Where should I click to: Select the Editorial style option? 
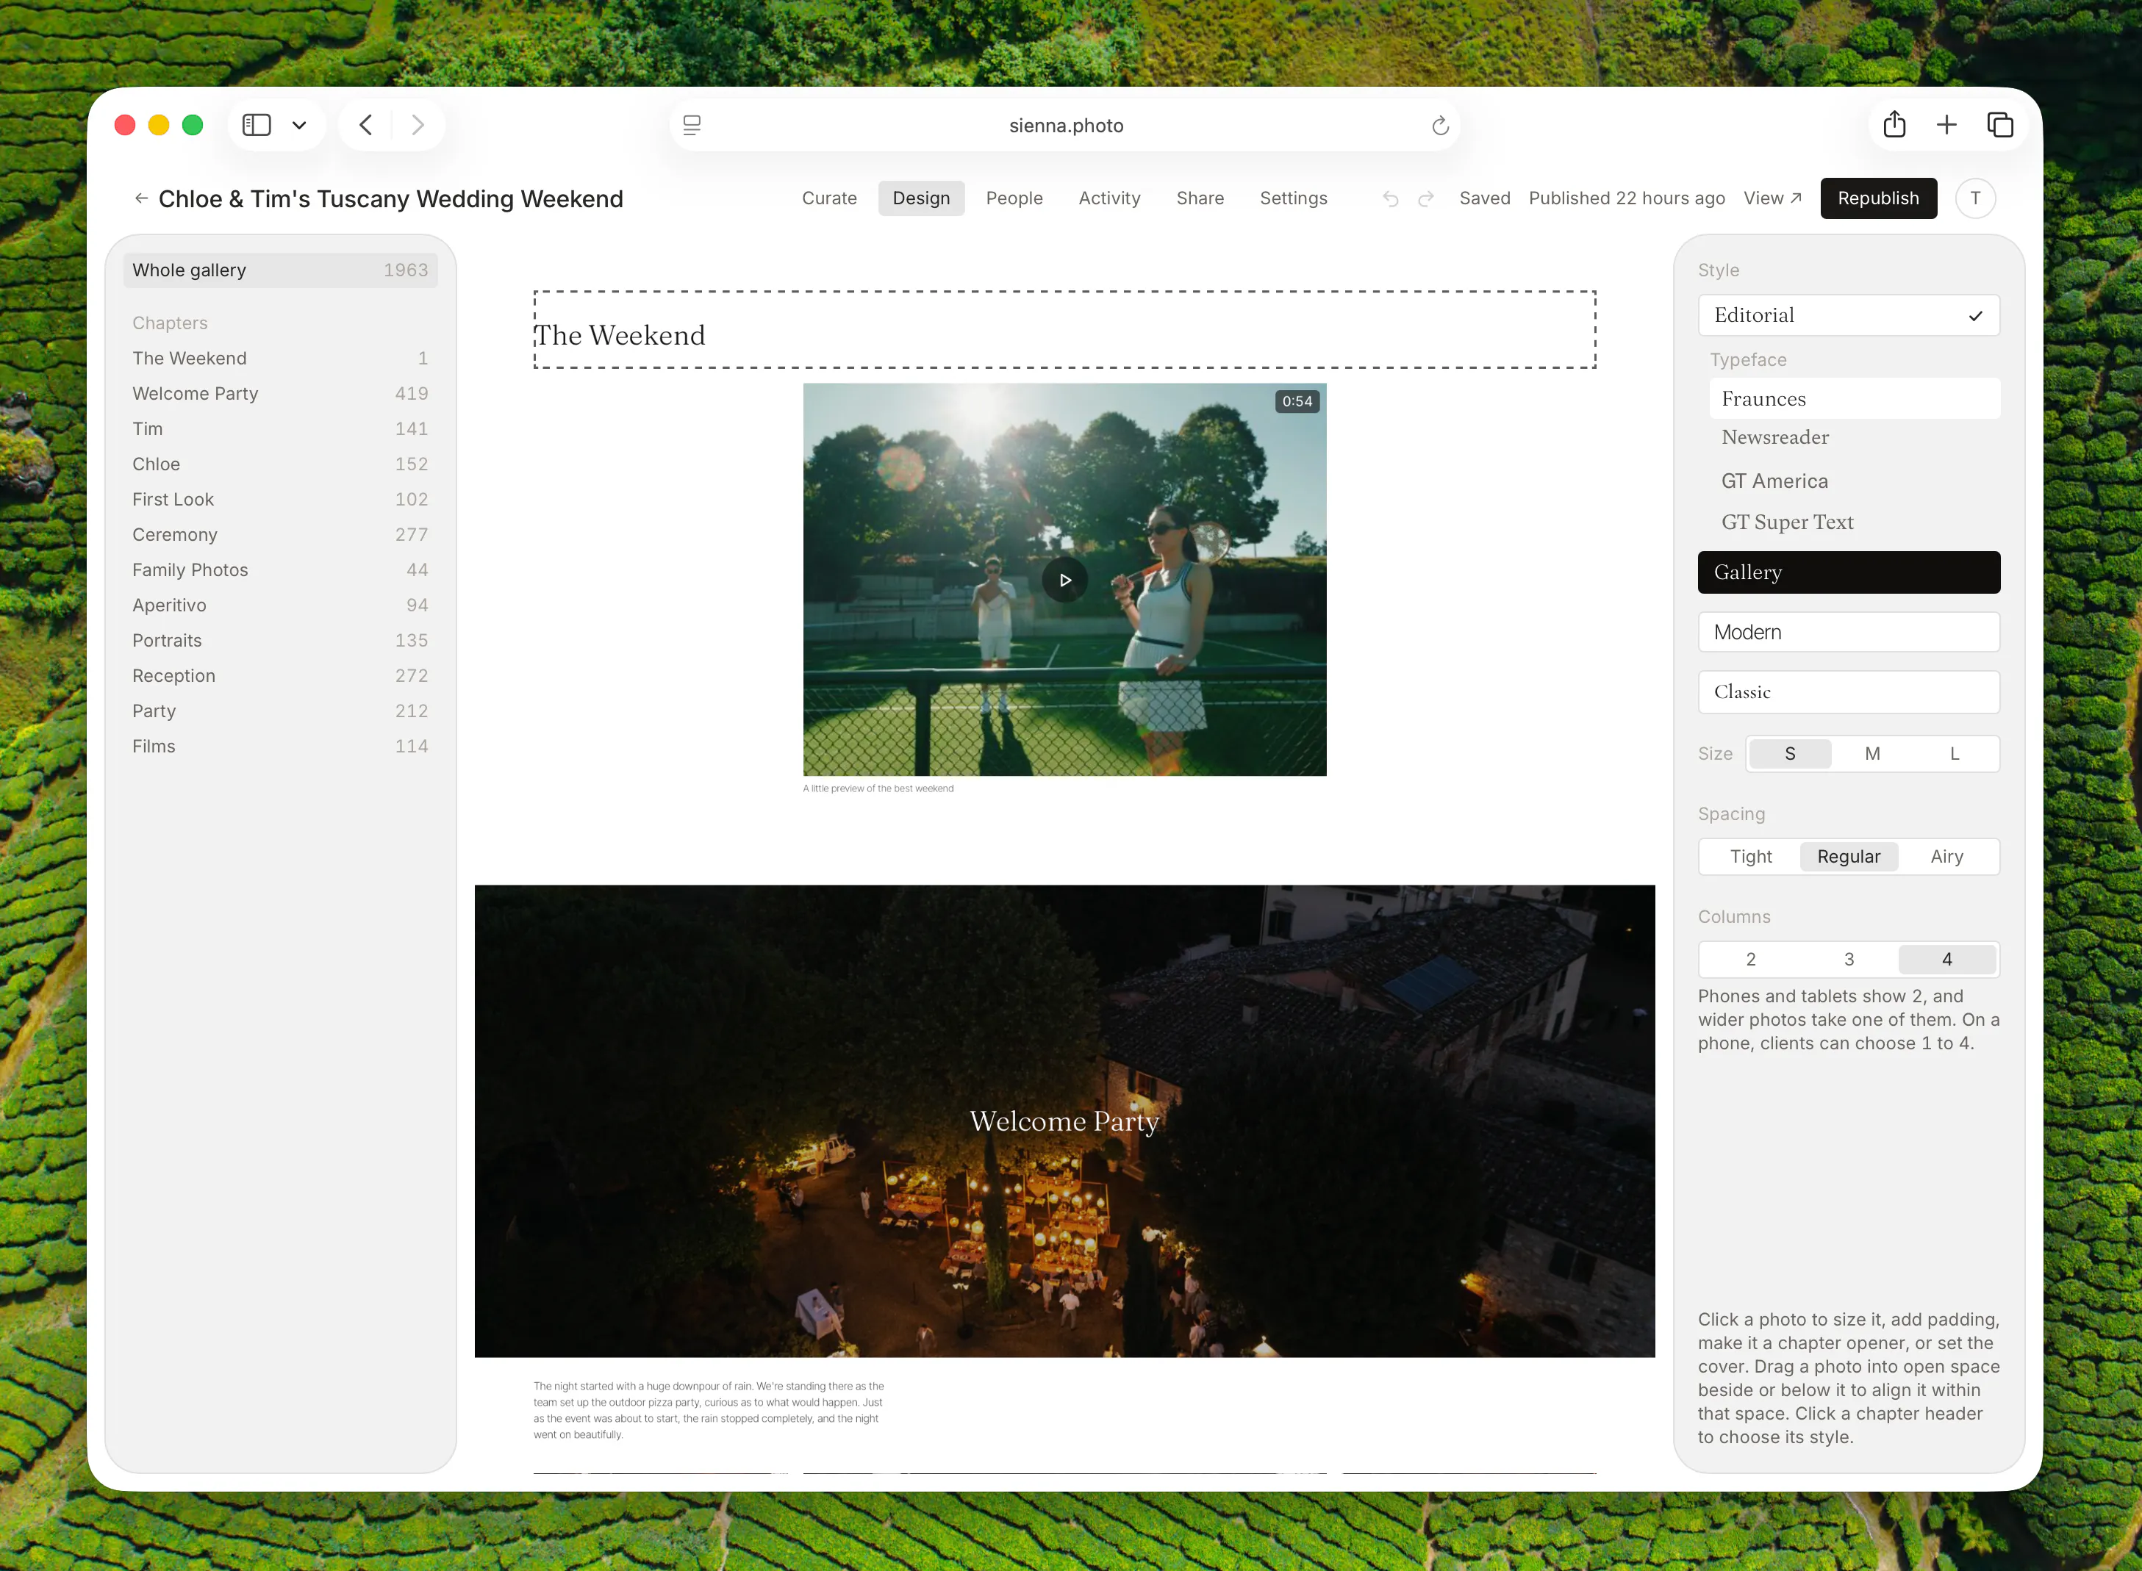pyautogui.click(x=1848, y=314)
